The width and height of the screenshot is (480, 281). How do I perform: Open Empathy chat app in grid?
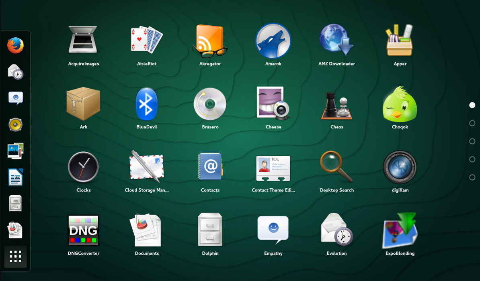click(273, 230)
